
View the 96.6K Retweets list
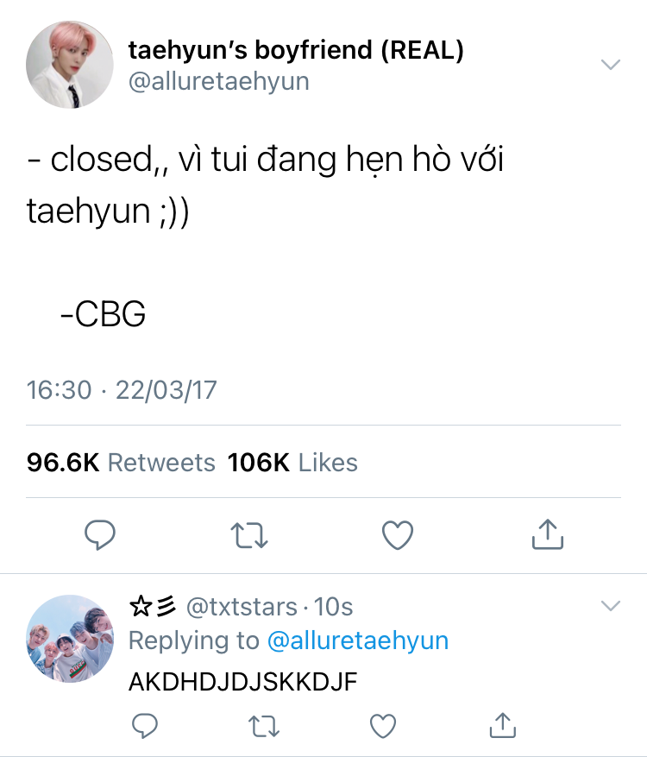tap(121, 463)
